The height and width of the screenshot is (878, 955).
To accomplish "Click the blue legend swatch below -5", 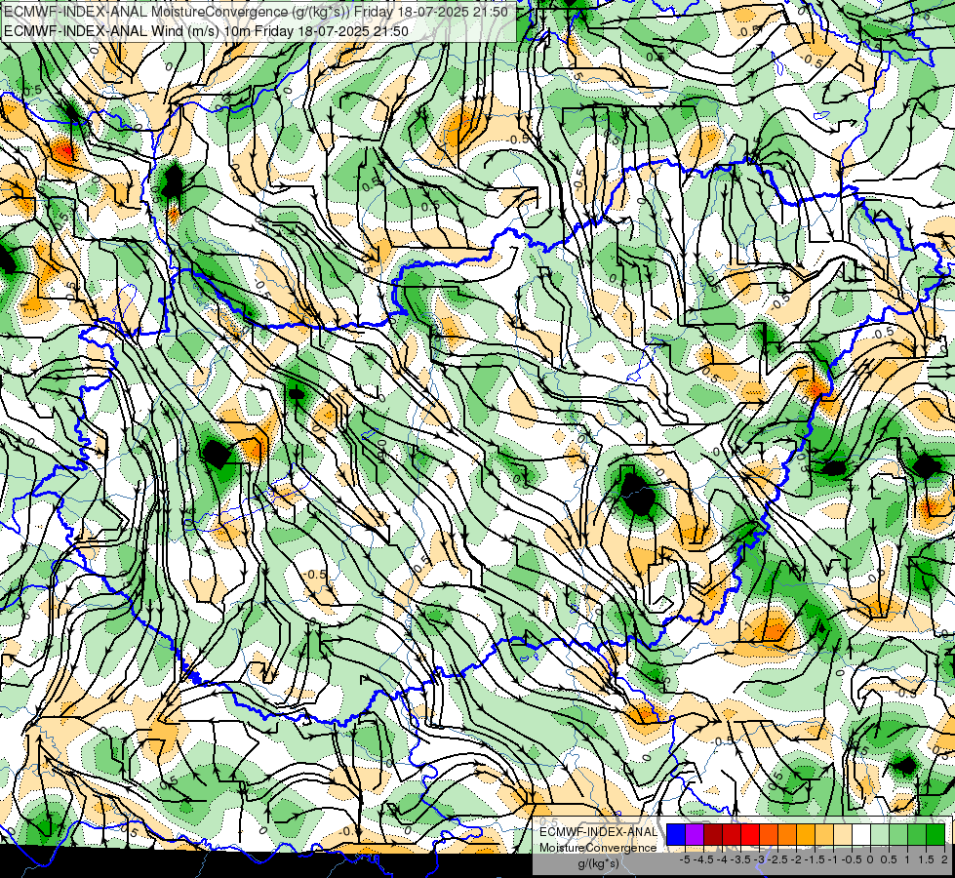I will (x=676, y=834).
